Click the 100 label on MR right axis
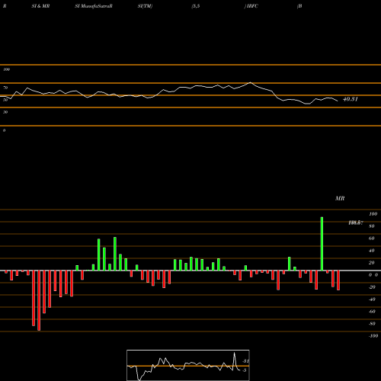381x381 pixels. (373, 214)
